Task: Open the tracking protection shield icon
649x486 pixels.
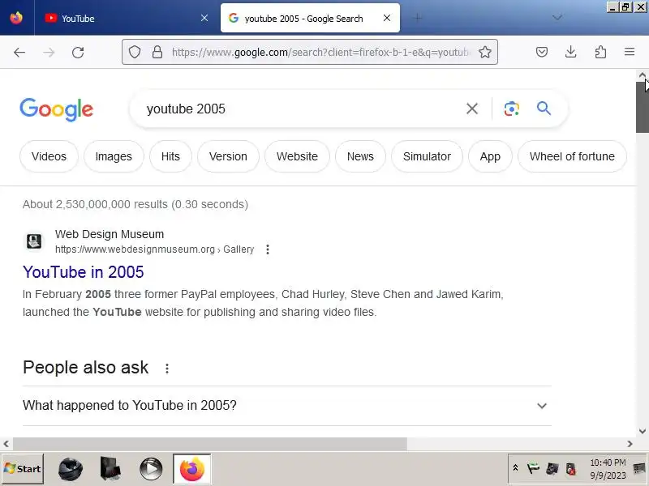Action: coord(135,52)
